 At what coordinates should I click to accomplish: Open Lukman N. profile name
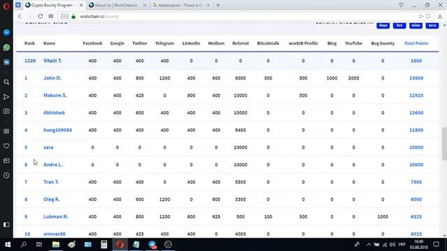tap(56, 217)
